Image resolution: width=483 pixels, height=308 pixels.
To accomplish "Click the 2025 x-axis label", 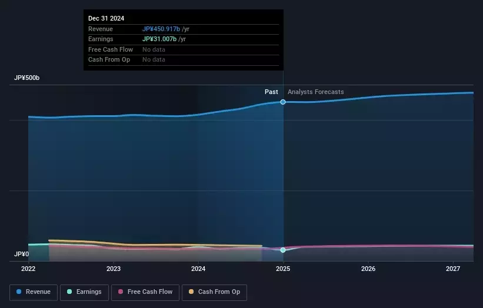I will click(283, 269).
